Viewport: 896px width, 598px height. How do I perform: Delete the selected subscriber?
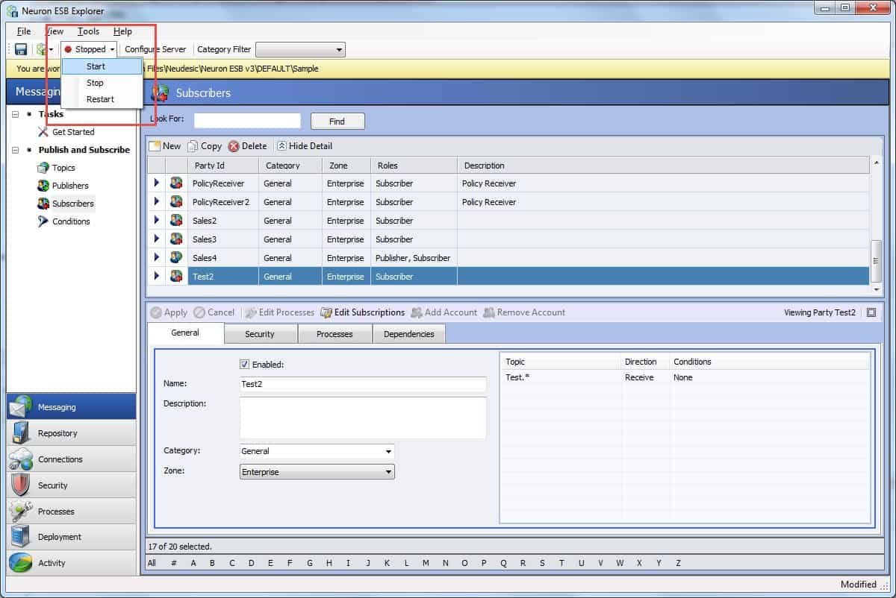(247, 146)
